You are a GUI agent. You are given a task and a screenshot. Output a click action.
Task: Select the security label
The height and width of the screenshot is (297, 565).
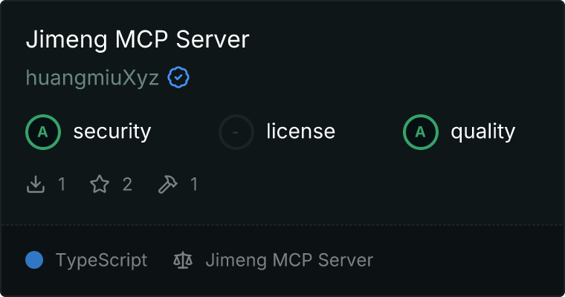[x=112, y=131]
